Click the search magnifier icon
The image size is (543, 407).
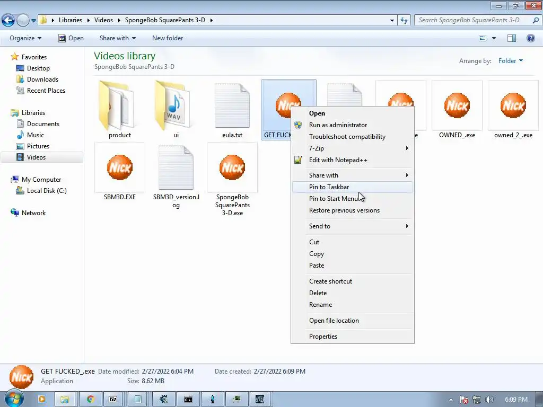536,20
